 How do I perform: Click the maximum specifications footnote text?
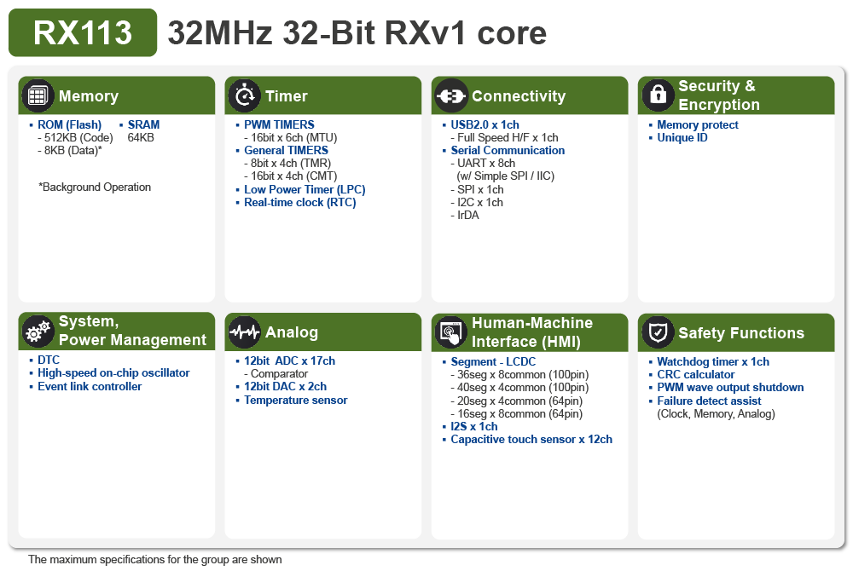[x=154, y=560]
